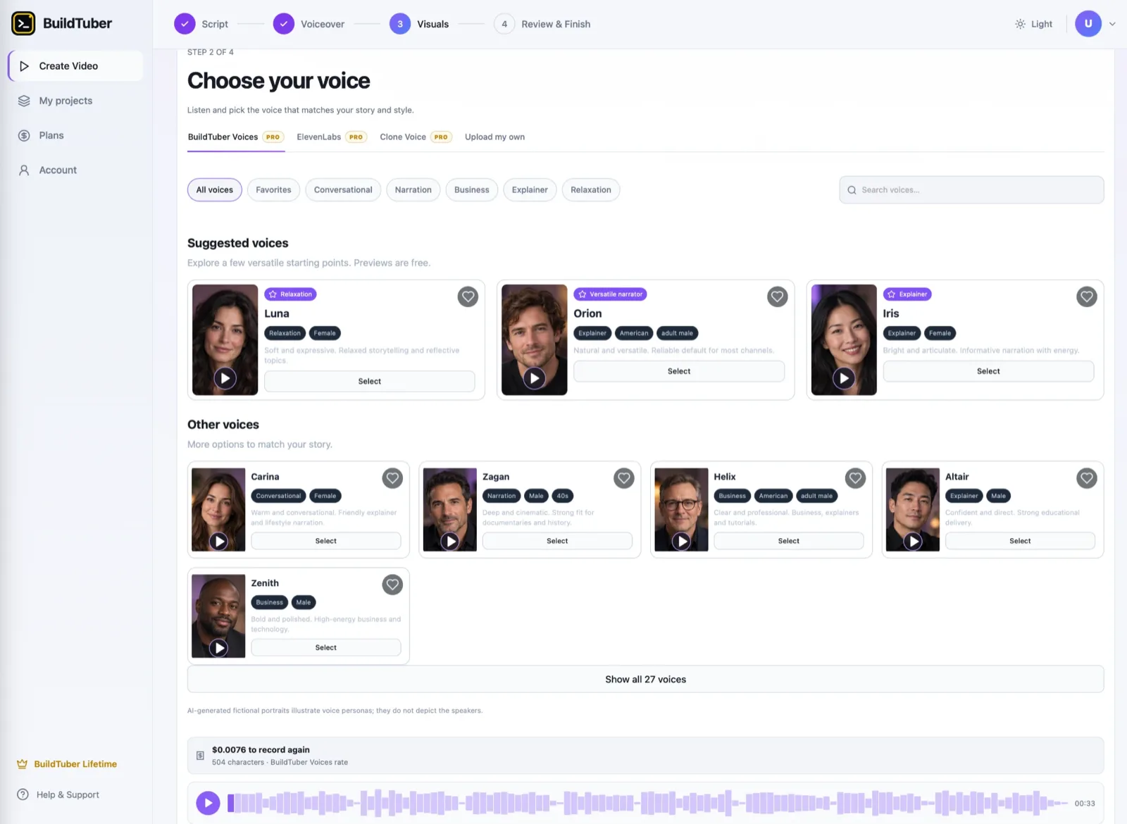The image size is (1127, 824).
Task: Select the Altair voice
Action: pyautogui.click(x=1020, y=541)
